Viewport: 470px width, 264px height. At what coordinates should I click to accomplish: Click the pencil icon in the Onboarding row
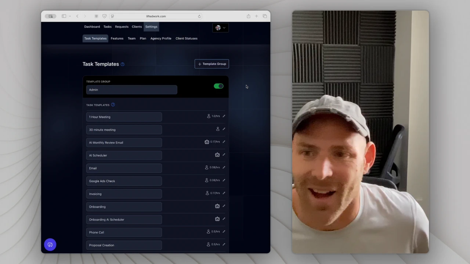(x=224, y=206)
